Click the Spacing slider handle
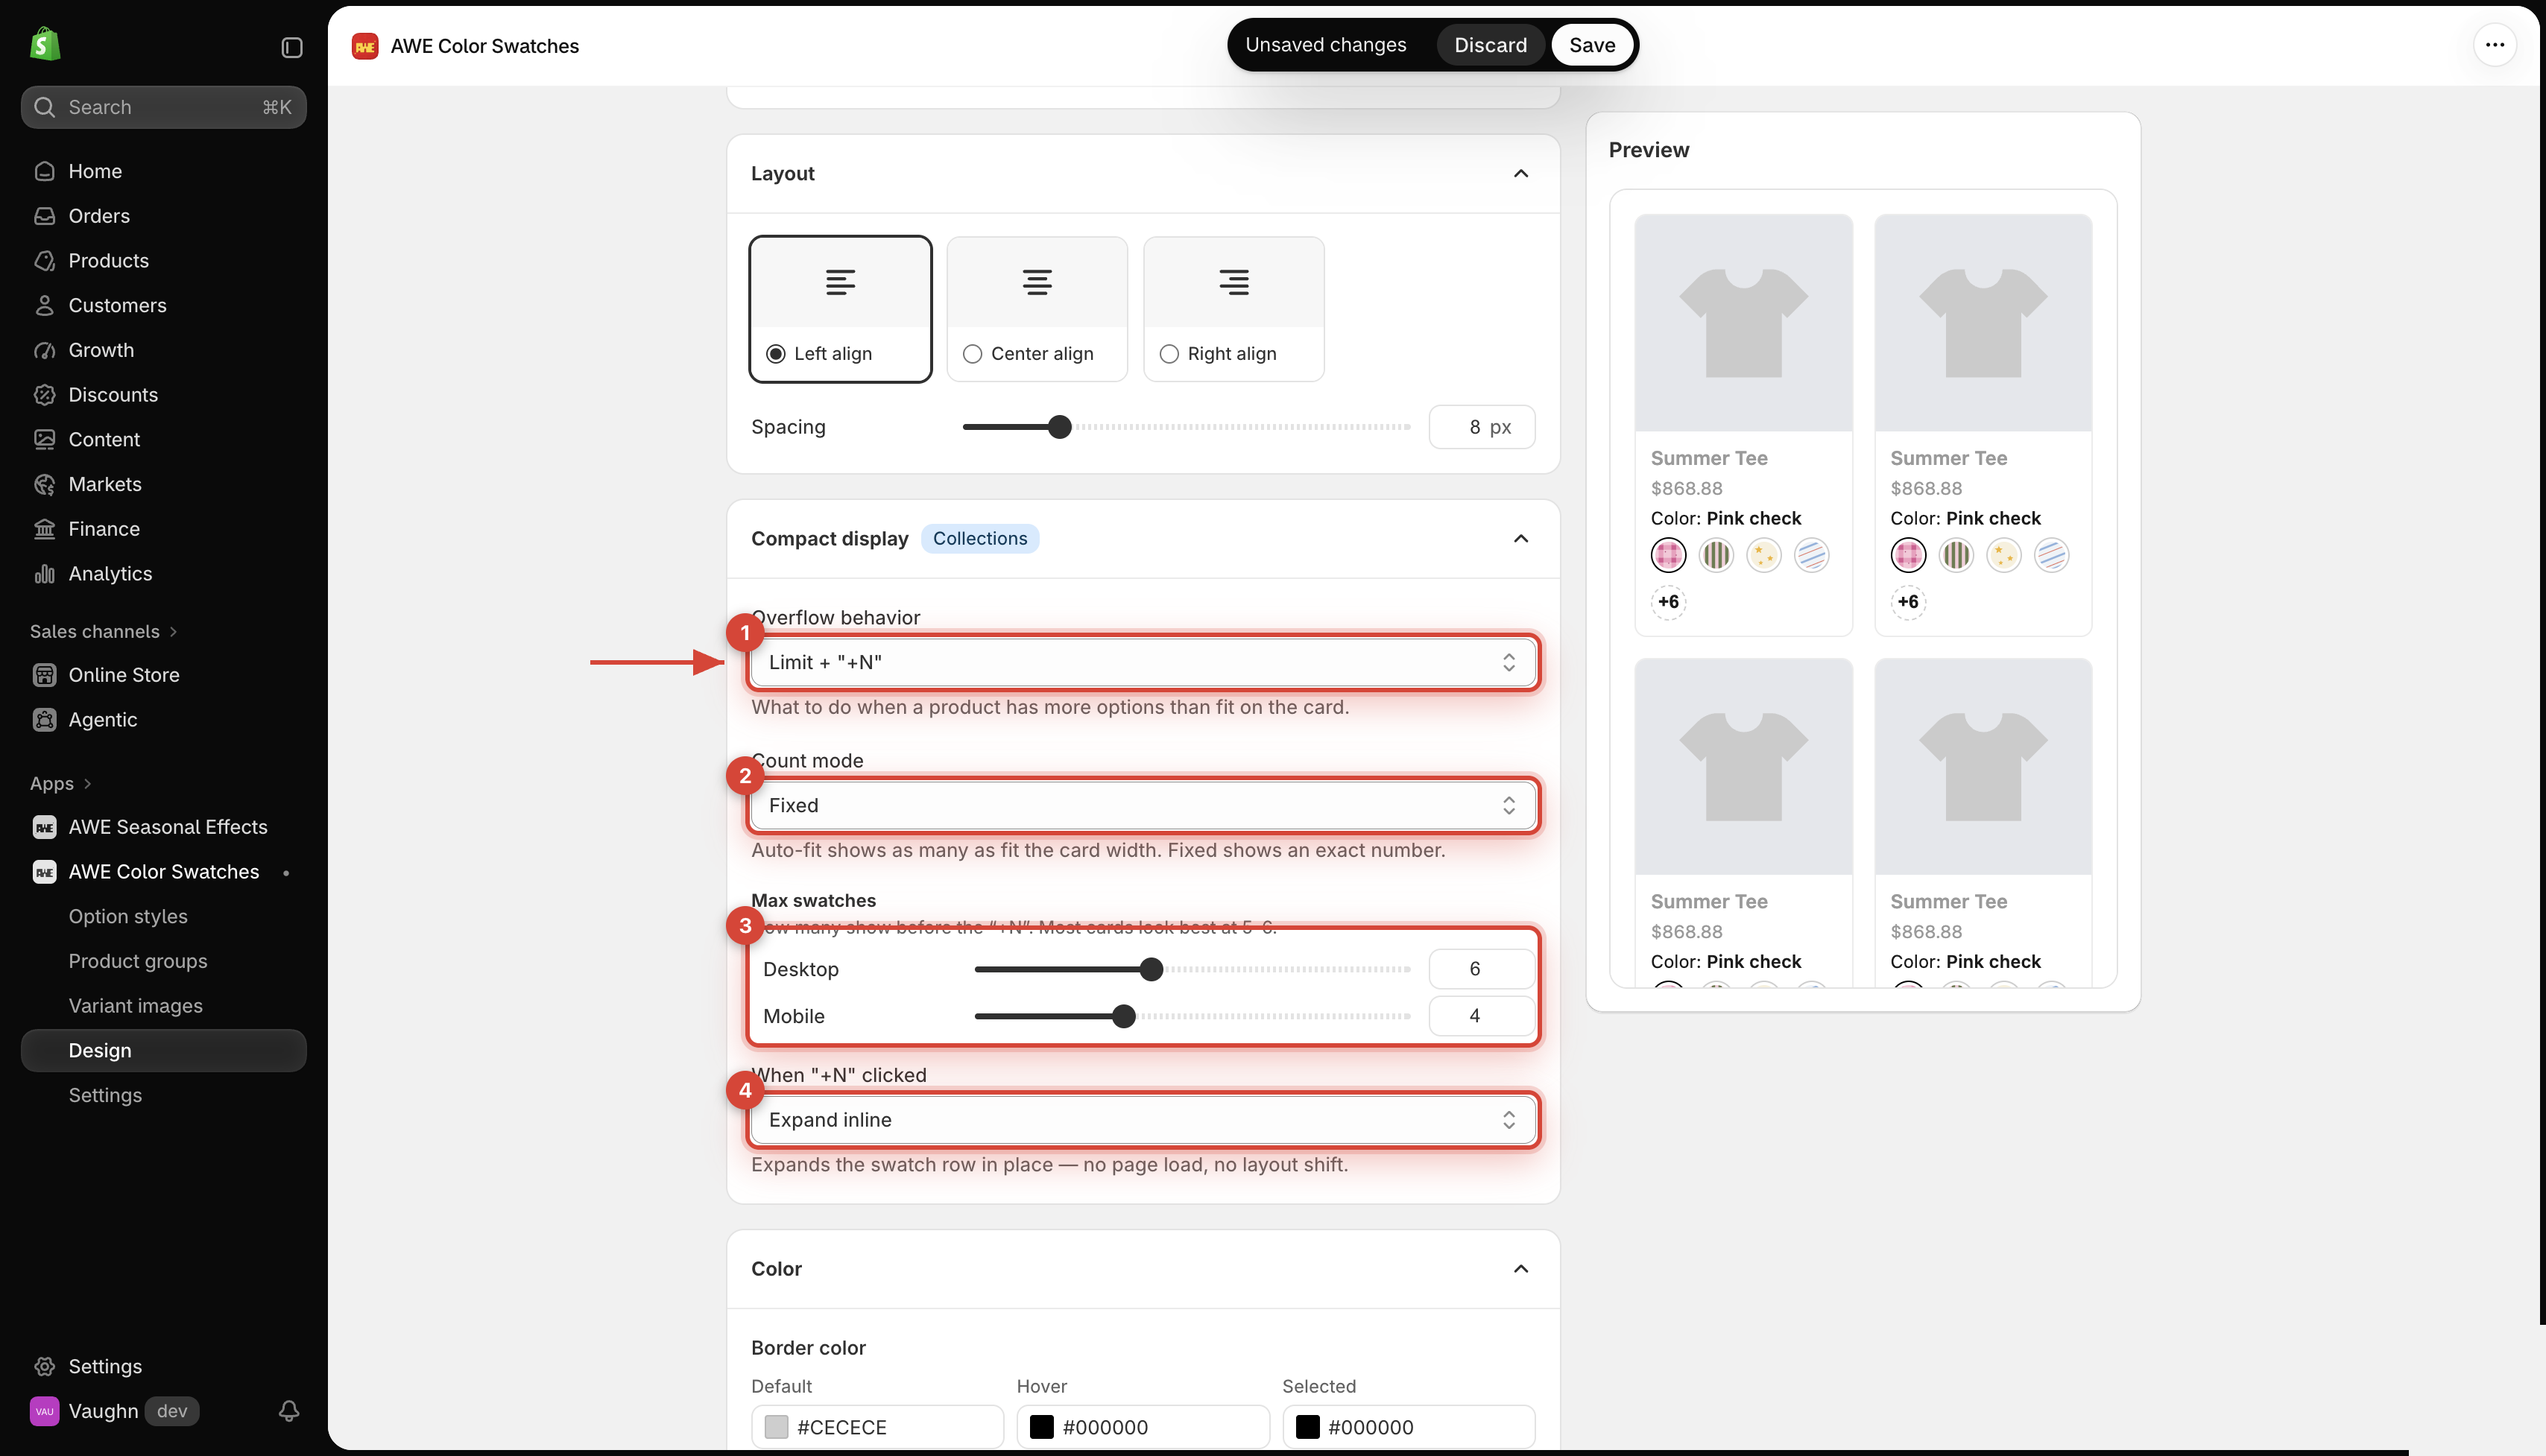 click(x=1059, y=427)
